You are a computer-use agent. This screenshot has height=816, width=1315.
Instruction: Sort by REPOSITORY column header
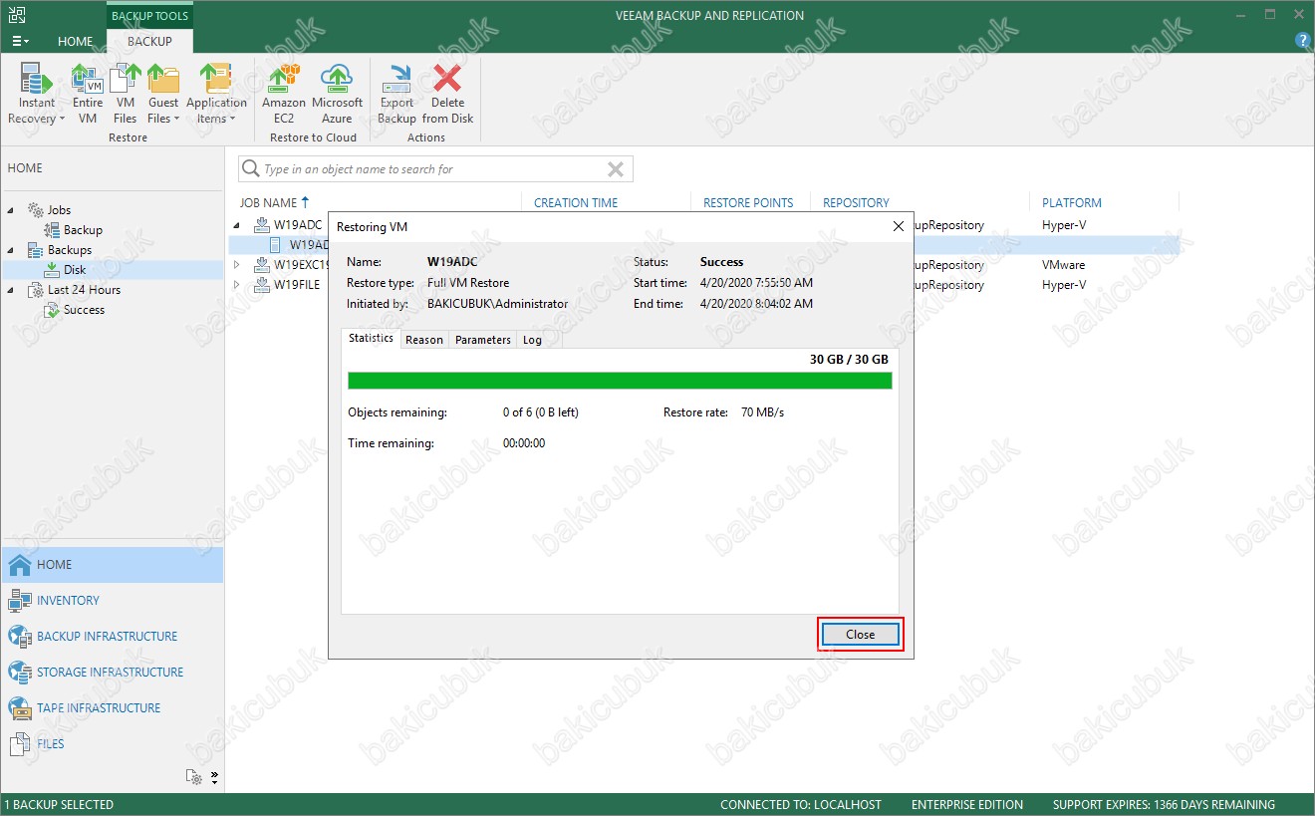pos(856,202)
